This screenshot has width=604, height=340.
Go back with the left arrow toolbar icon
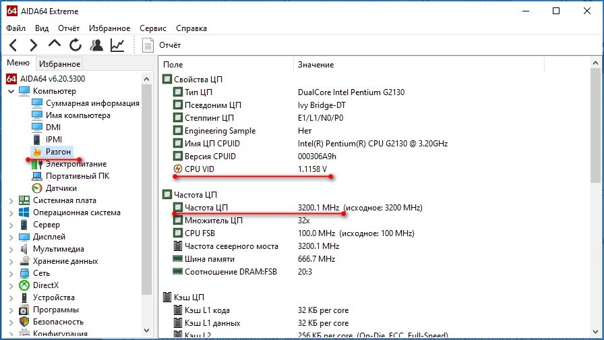point(13,45)
